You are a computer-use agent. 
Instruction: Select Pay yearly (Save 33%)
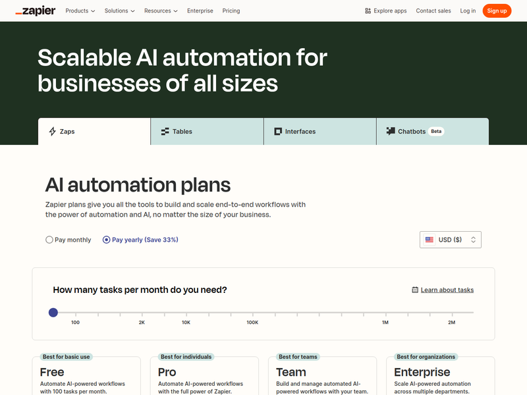click(140, 240)
